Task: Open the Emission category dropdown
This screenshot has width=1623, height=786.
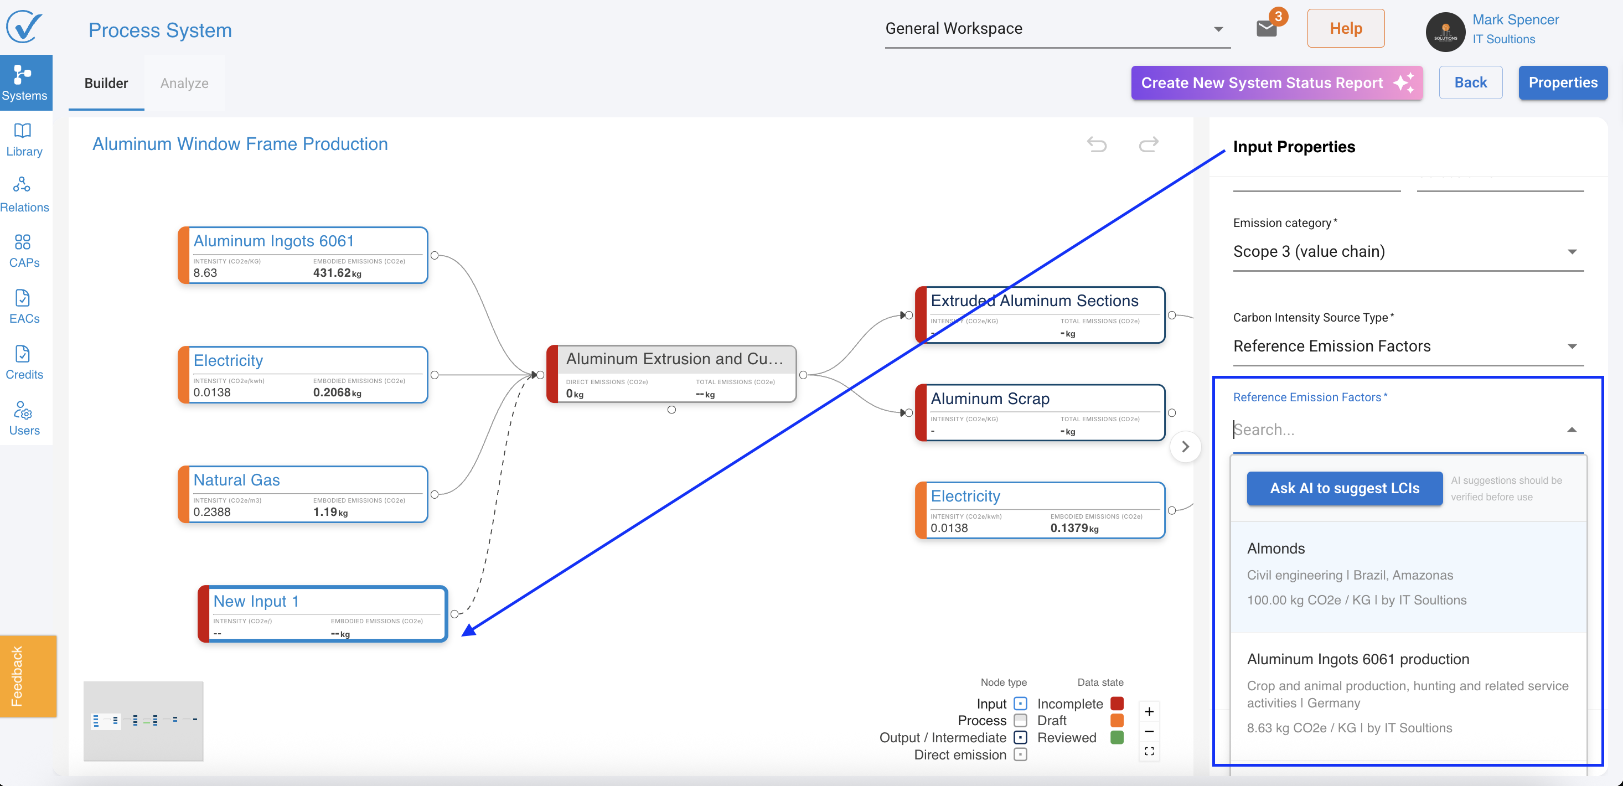Action: (1408, 252)
